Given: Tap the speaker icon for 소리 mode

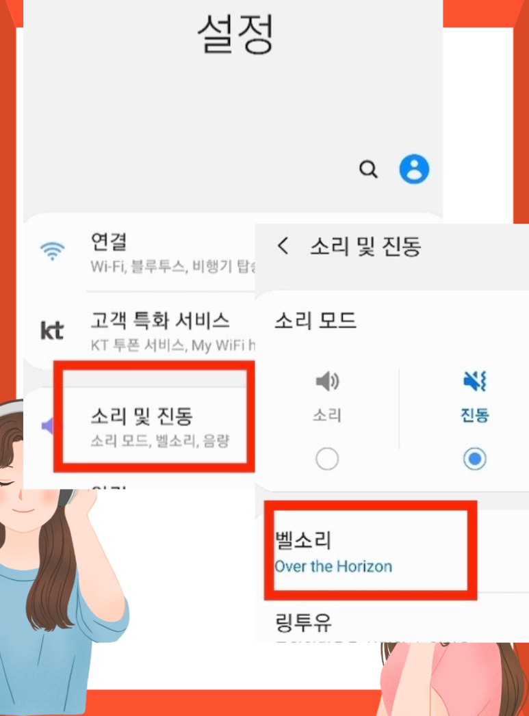Looking at the screenshot, I should point(327,382).
